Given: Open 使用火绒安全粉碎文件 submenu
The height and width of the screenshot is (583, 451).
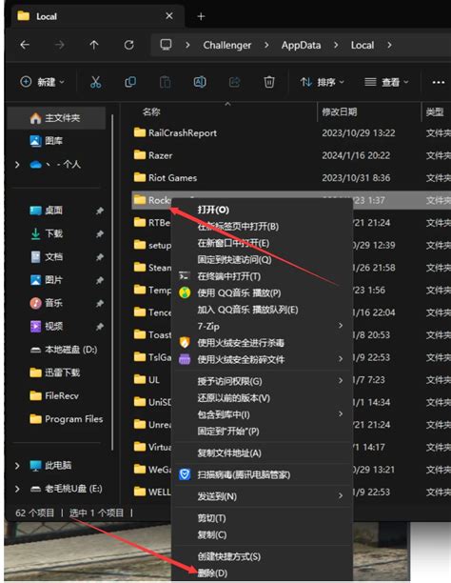Looking at the screenshot, I should (263, 359).
